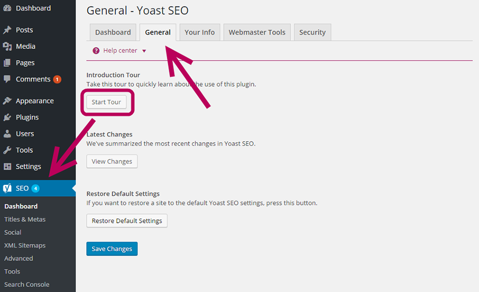Click the Save Changes button
The image size is (479, 292).
(x=112, y=249)
